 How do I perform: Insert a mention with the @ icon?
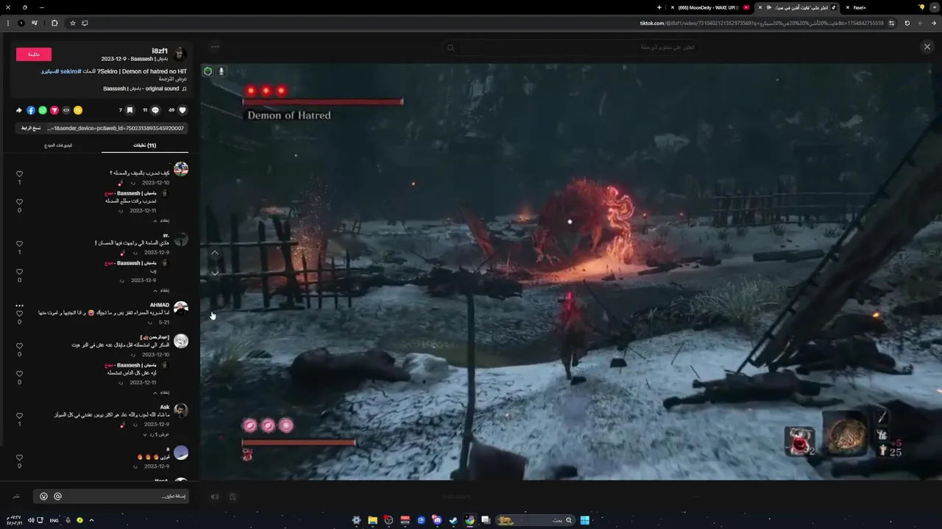tap(57, 497)
